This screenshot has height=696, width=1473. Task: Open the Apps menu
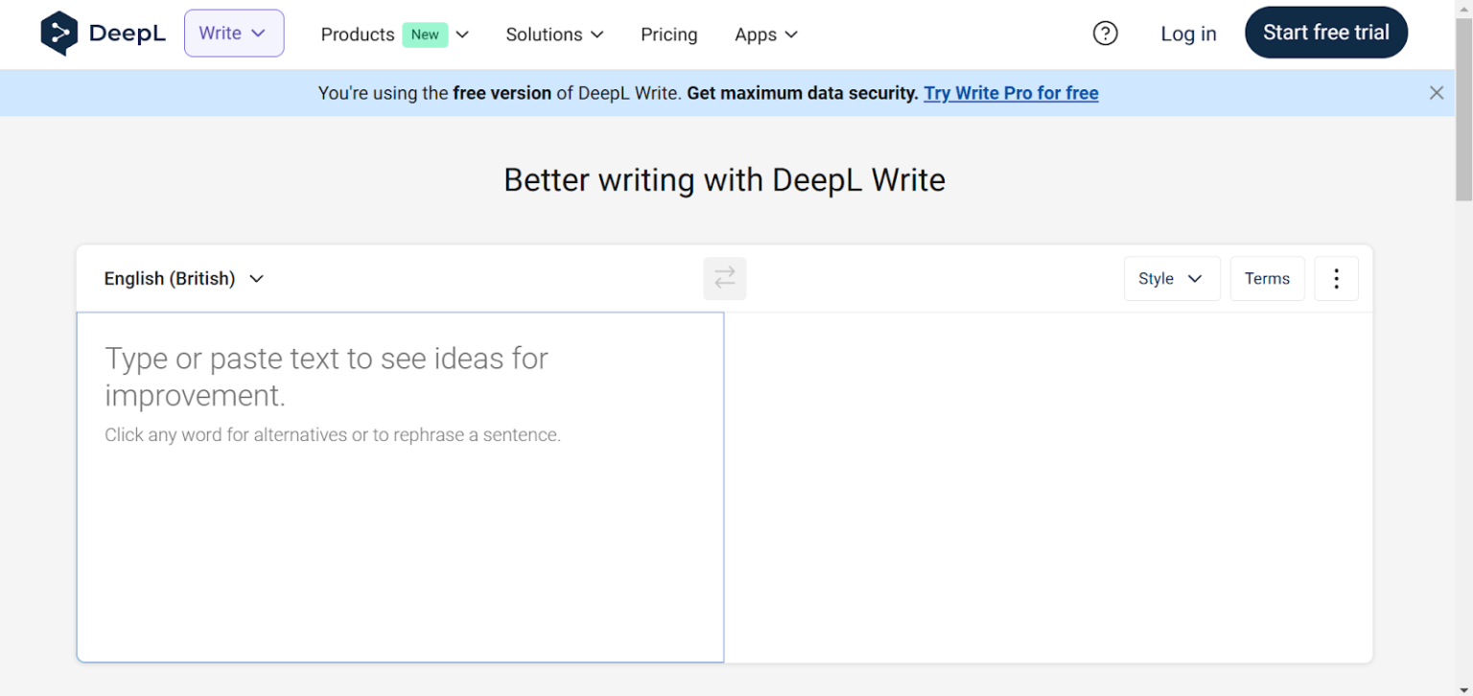(x=764, y=35)
